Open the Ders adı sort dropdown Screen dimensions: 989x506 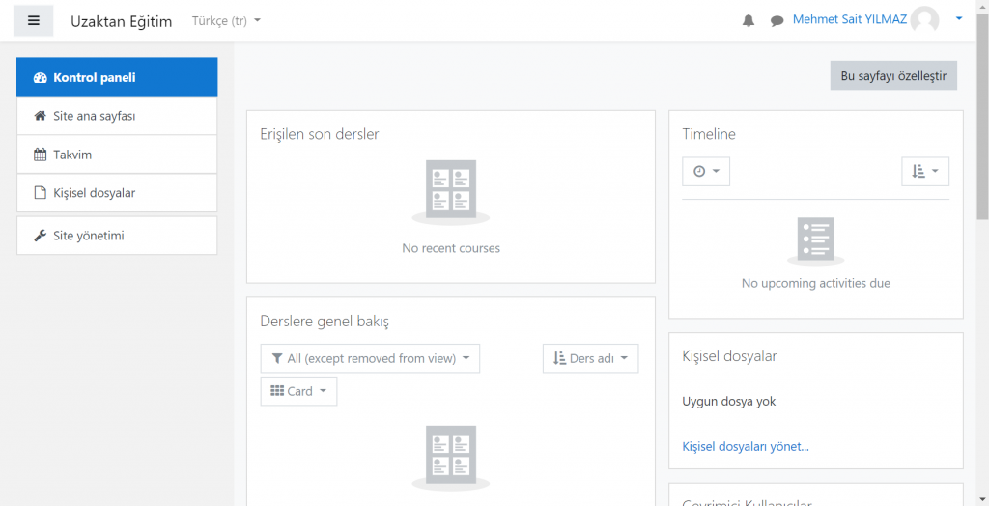click(590, 358)
